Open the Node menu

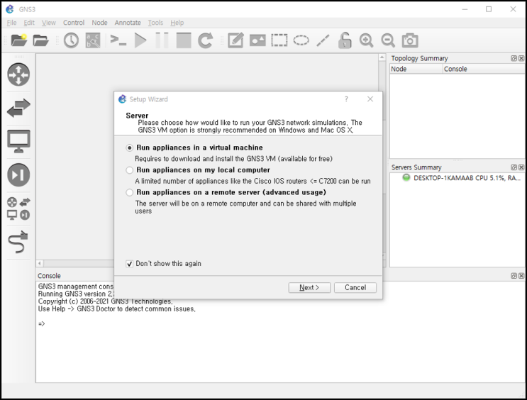pyautogui.click(x=99, y=23)
